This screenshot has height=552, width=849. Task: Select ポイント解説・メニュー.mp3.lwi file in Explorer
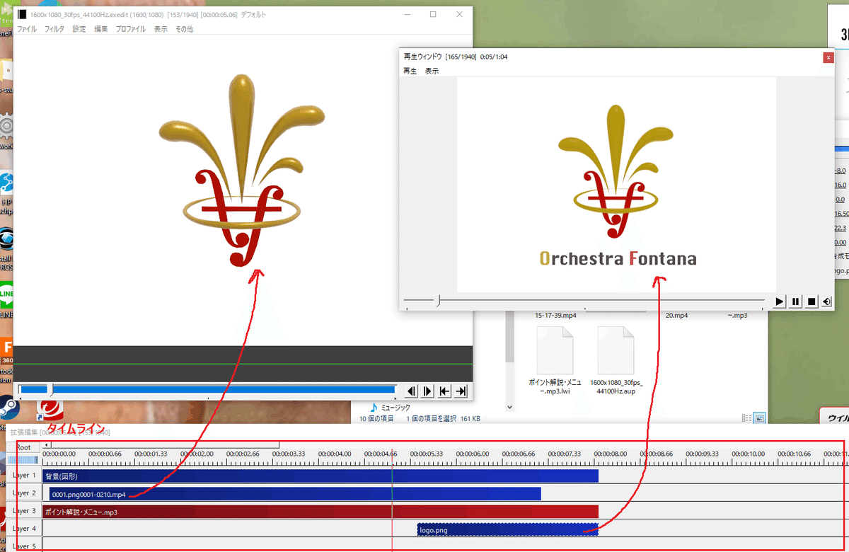coord(555,360)
